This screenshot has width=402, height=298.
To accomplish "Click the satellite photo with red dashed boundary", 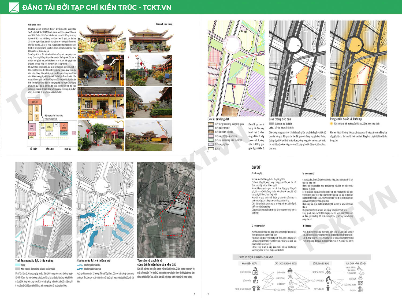I will [x=166, y=210].
